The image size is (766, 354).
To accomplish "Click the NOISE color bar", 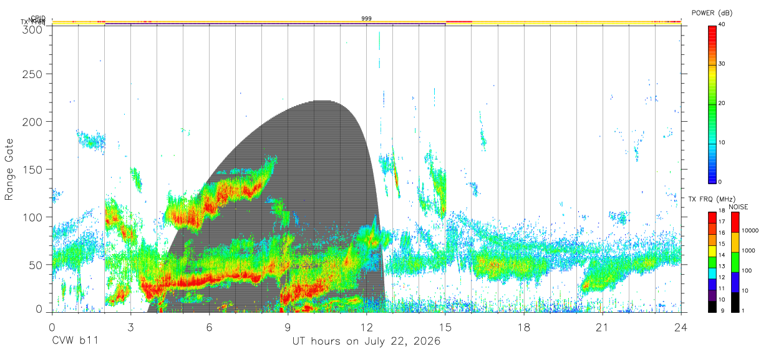I will 734,262.
